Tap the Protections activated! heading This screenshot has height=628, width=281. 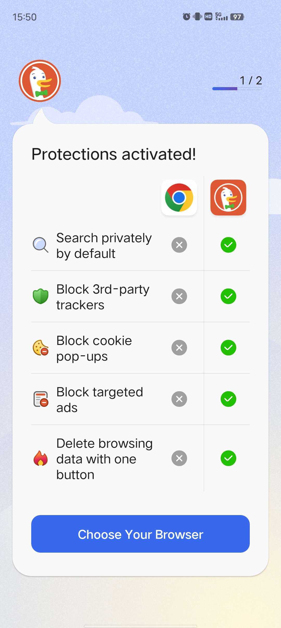(114, 154)
